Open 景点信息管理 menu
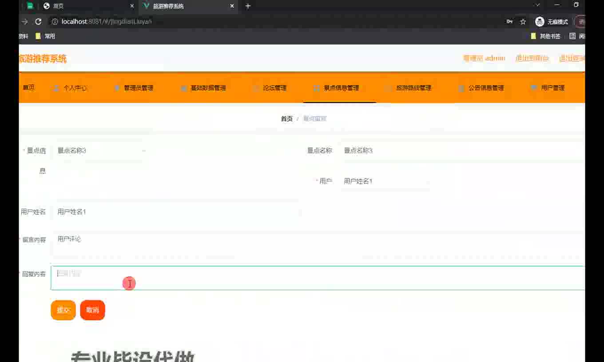 [x=340, y=88]
